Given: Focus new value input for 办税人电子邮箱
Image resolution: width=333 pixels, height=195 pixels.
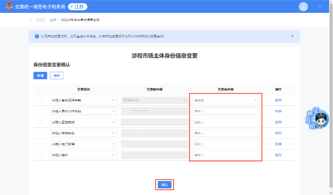Looking at the screenshot, I should [x=226, y=144].
